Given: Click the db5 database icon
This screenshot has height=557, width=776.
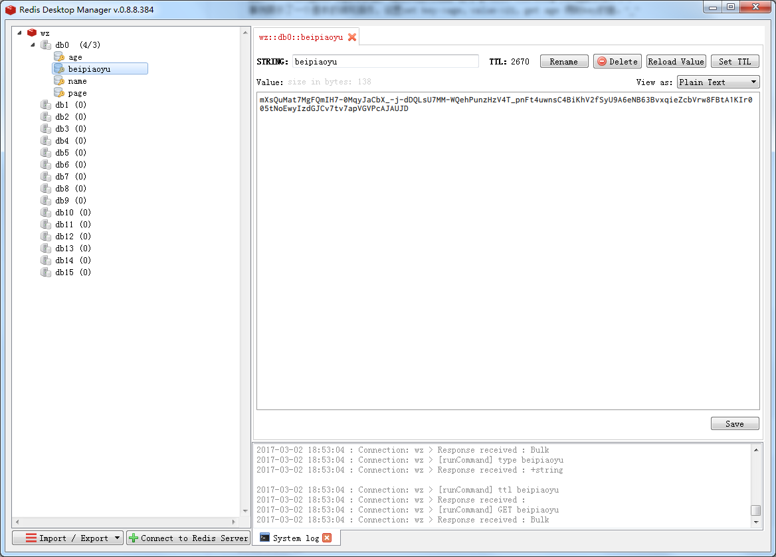Looking at the screenshot, I should tap(46, 152).
